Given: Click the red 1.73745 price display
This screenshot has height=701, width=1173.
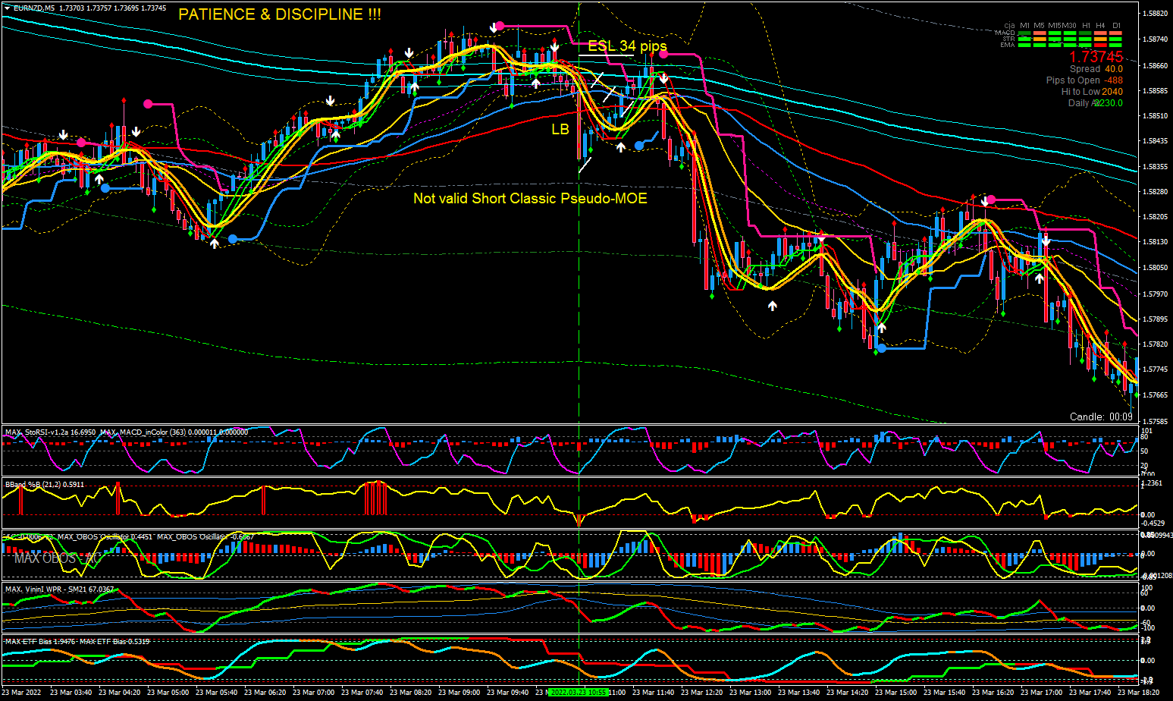Looking at the screenshot, I should coord(1096,57).
